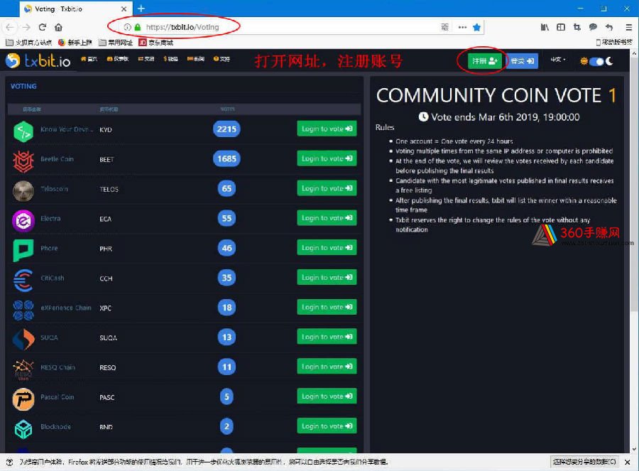Click the Beetle Coin red logo
Viewport: 639px width, 471px height.
23,161
